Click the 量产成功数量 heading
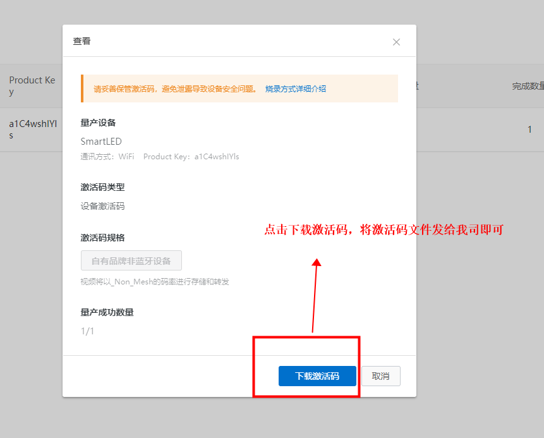Image resolution: width=544 pixels, height=438 pixels. pyautogui.click(x=107, y=312)
